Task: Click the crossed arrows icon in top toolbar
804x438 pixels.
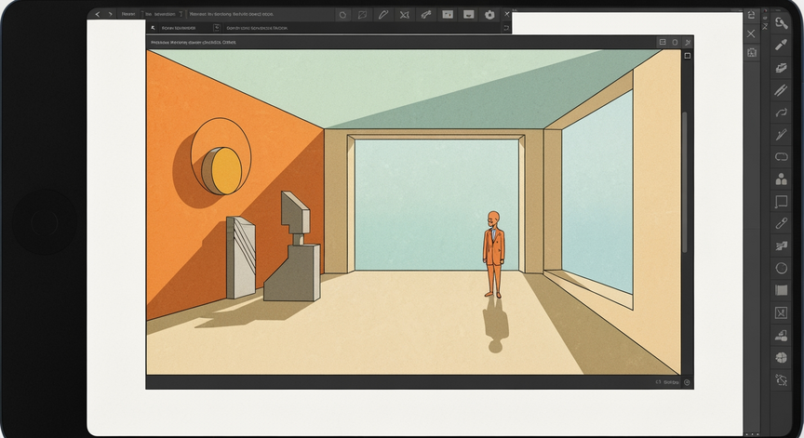Action: (405, 15)
